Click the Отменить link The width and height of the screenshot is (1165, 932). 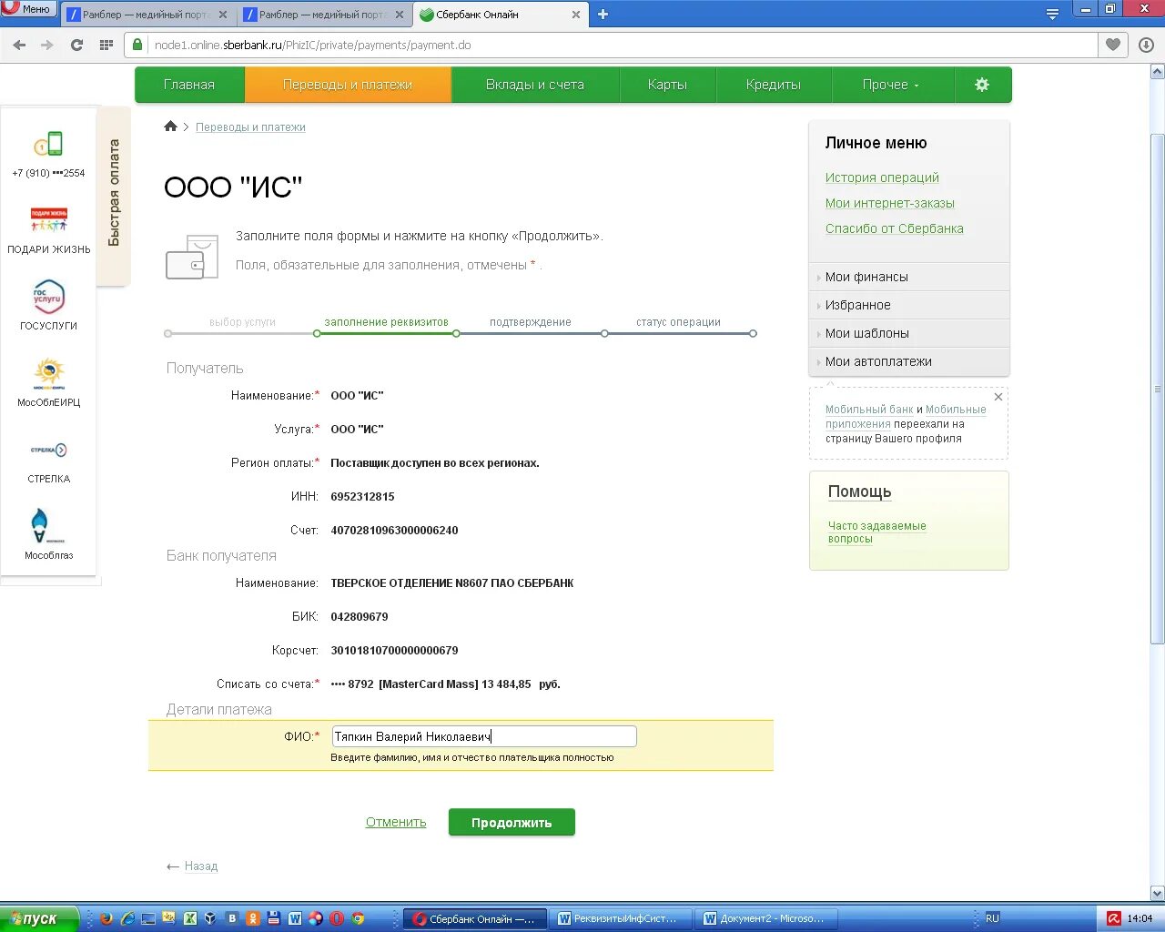point(396,822)
